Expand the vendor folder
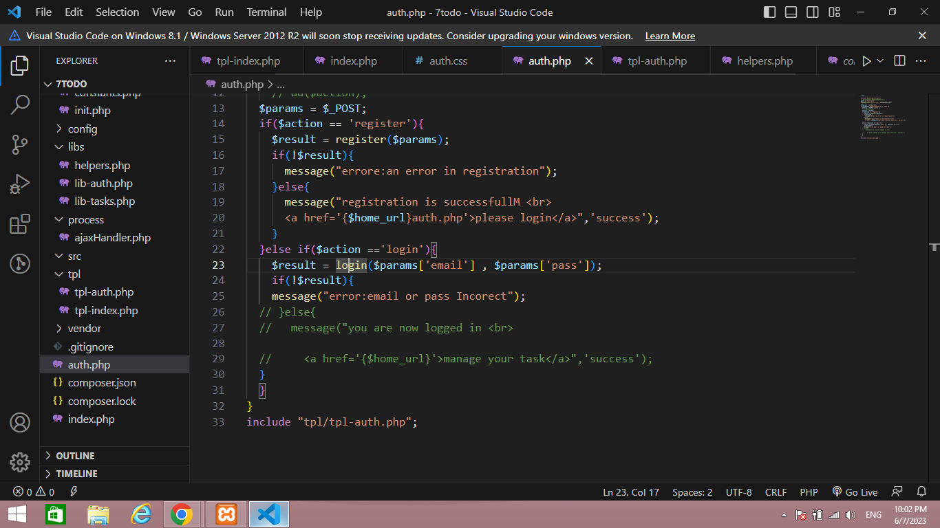This screenshot has width=940, height=528. pos(114,329)
